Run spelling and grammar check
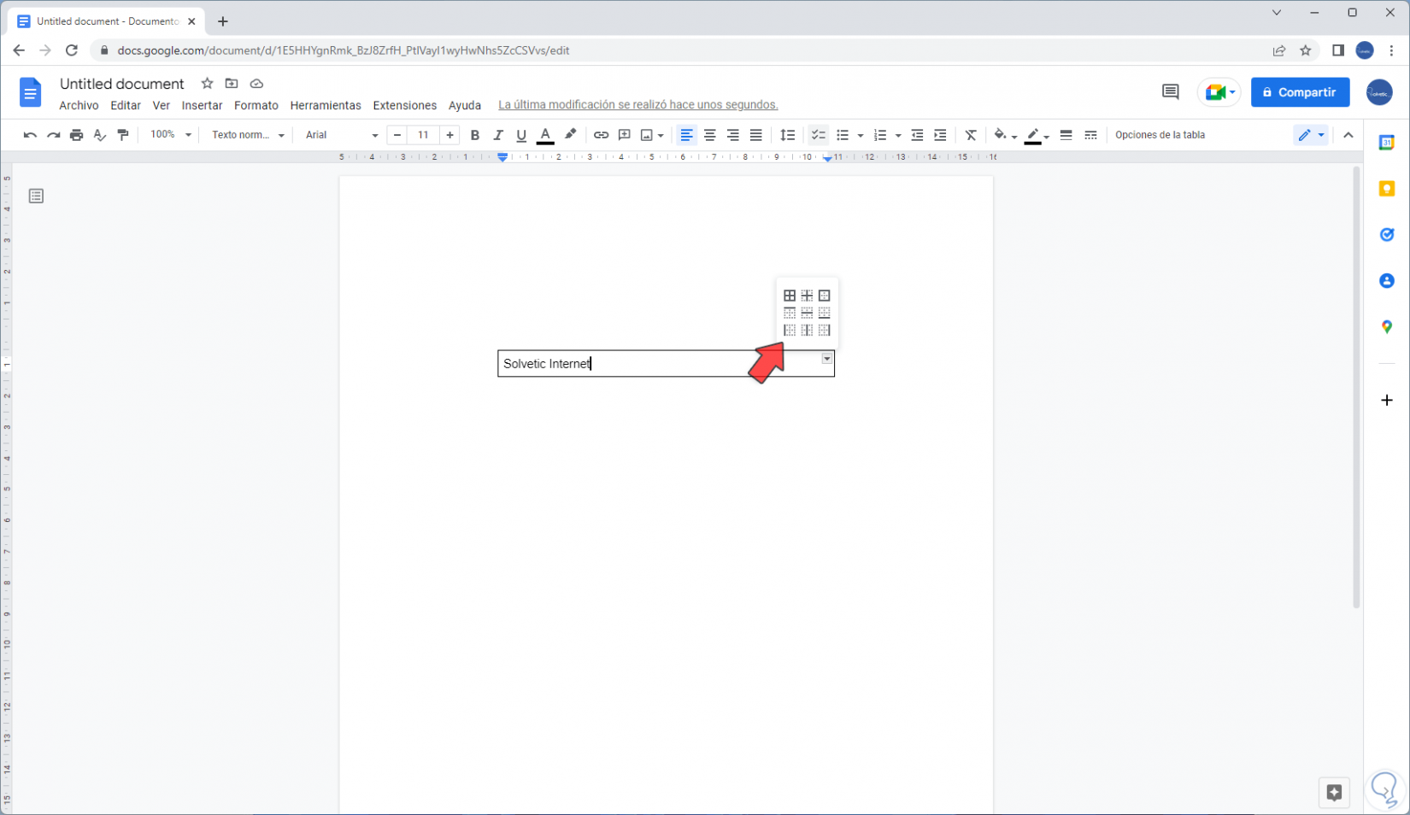 pyautogui.click(x=100, y=135)
